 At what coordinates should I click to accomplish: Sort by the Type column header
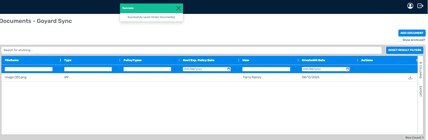(x=68, y=60)
